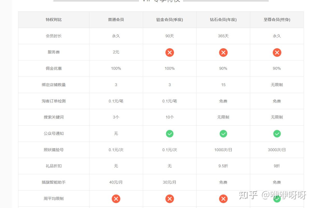Click the 周平均限制 row label
314x208 pixels.
tap(54, 199)
